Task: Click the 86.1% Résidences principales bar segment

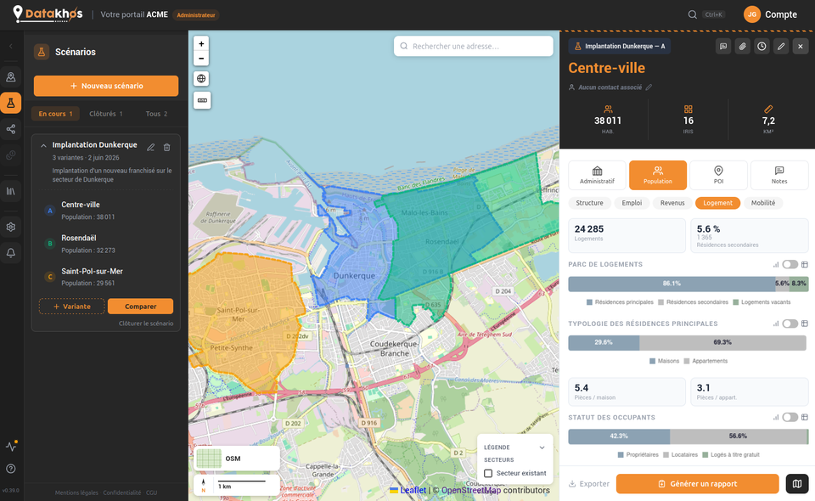Action: [x=672, y=284]
